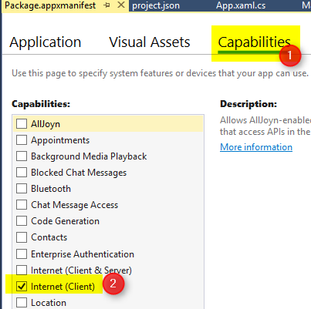
Task: Enable the Location capability checkbox
Action: pos(22,303)
